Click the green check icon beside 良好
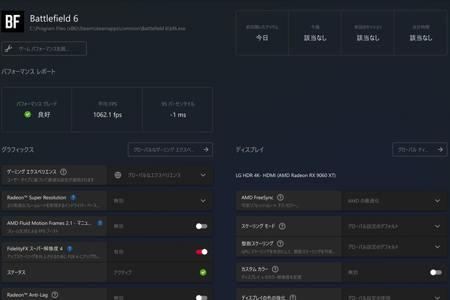 click(x=28, y=115)
